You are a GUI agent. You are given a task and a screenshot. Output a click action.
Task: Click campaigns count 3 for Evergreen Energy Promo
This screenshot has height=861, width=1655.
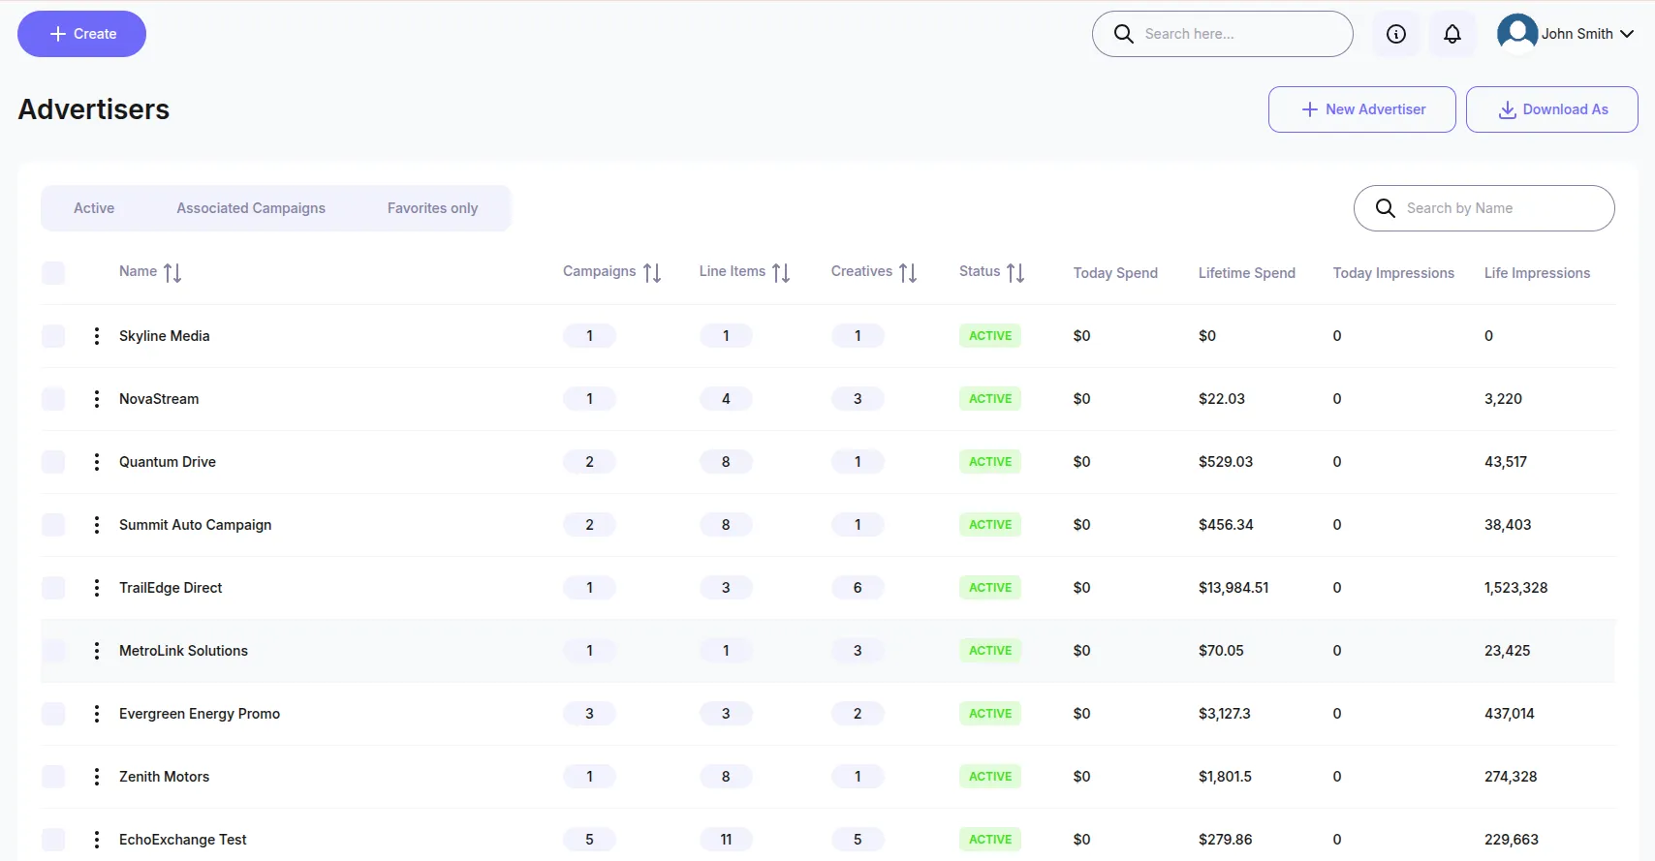[589, 714]
